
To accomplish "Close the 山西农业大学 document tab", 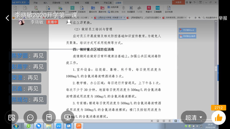I will click(124, 18).
